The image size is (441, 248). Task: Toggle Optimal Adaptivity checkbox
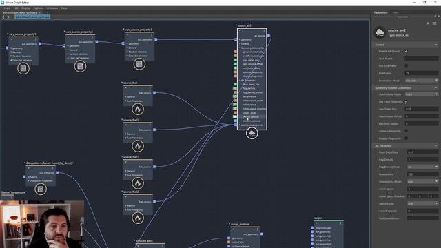(406, 131)
